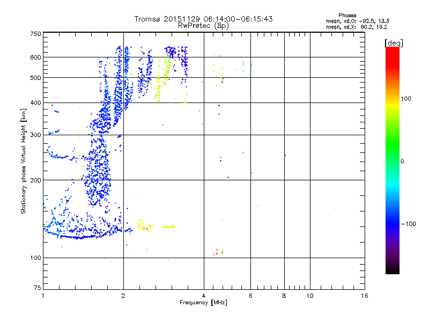Click the x-axis tick label "16"
Screen dimensions: 429x322
[365, 296]
